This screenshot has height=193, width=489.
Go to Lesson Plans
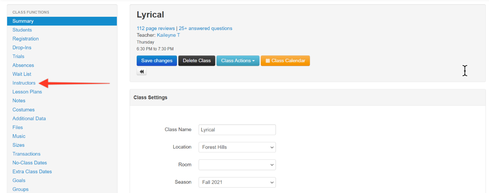(x=27, y=92)
